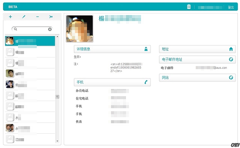Click the large contact profile photo
The image size is (240, 148).
click(x=79, y=29)
